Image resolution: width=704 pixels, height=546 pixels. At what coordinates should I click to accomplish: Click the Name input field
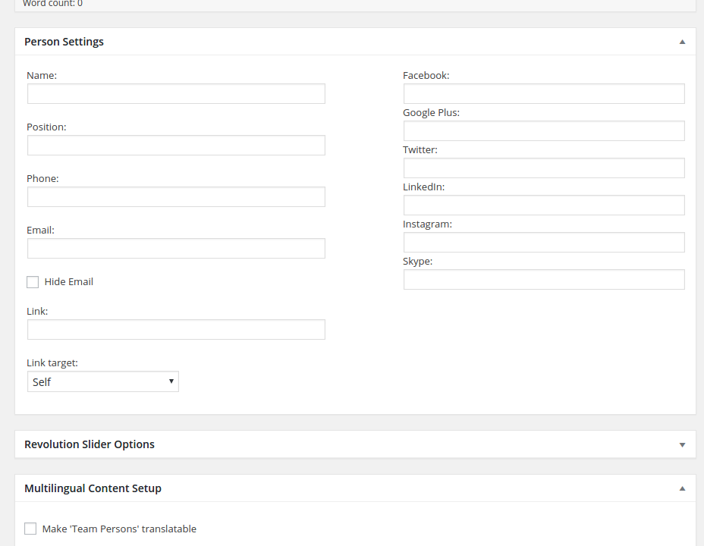coord(176,94)
